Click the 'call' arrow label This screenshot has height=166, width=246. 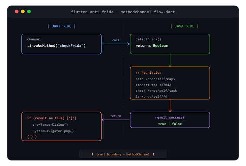pos(116,40)
